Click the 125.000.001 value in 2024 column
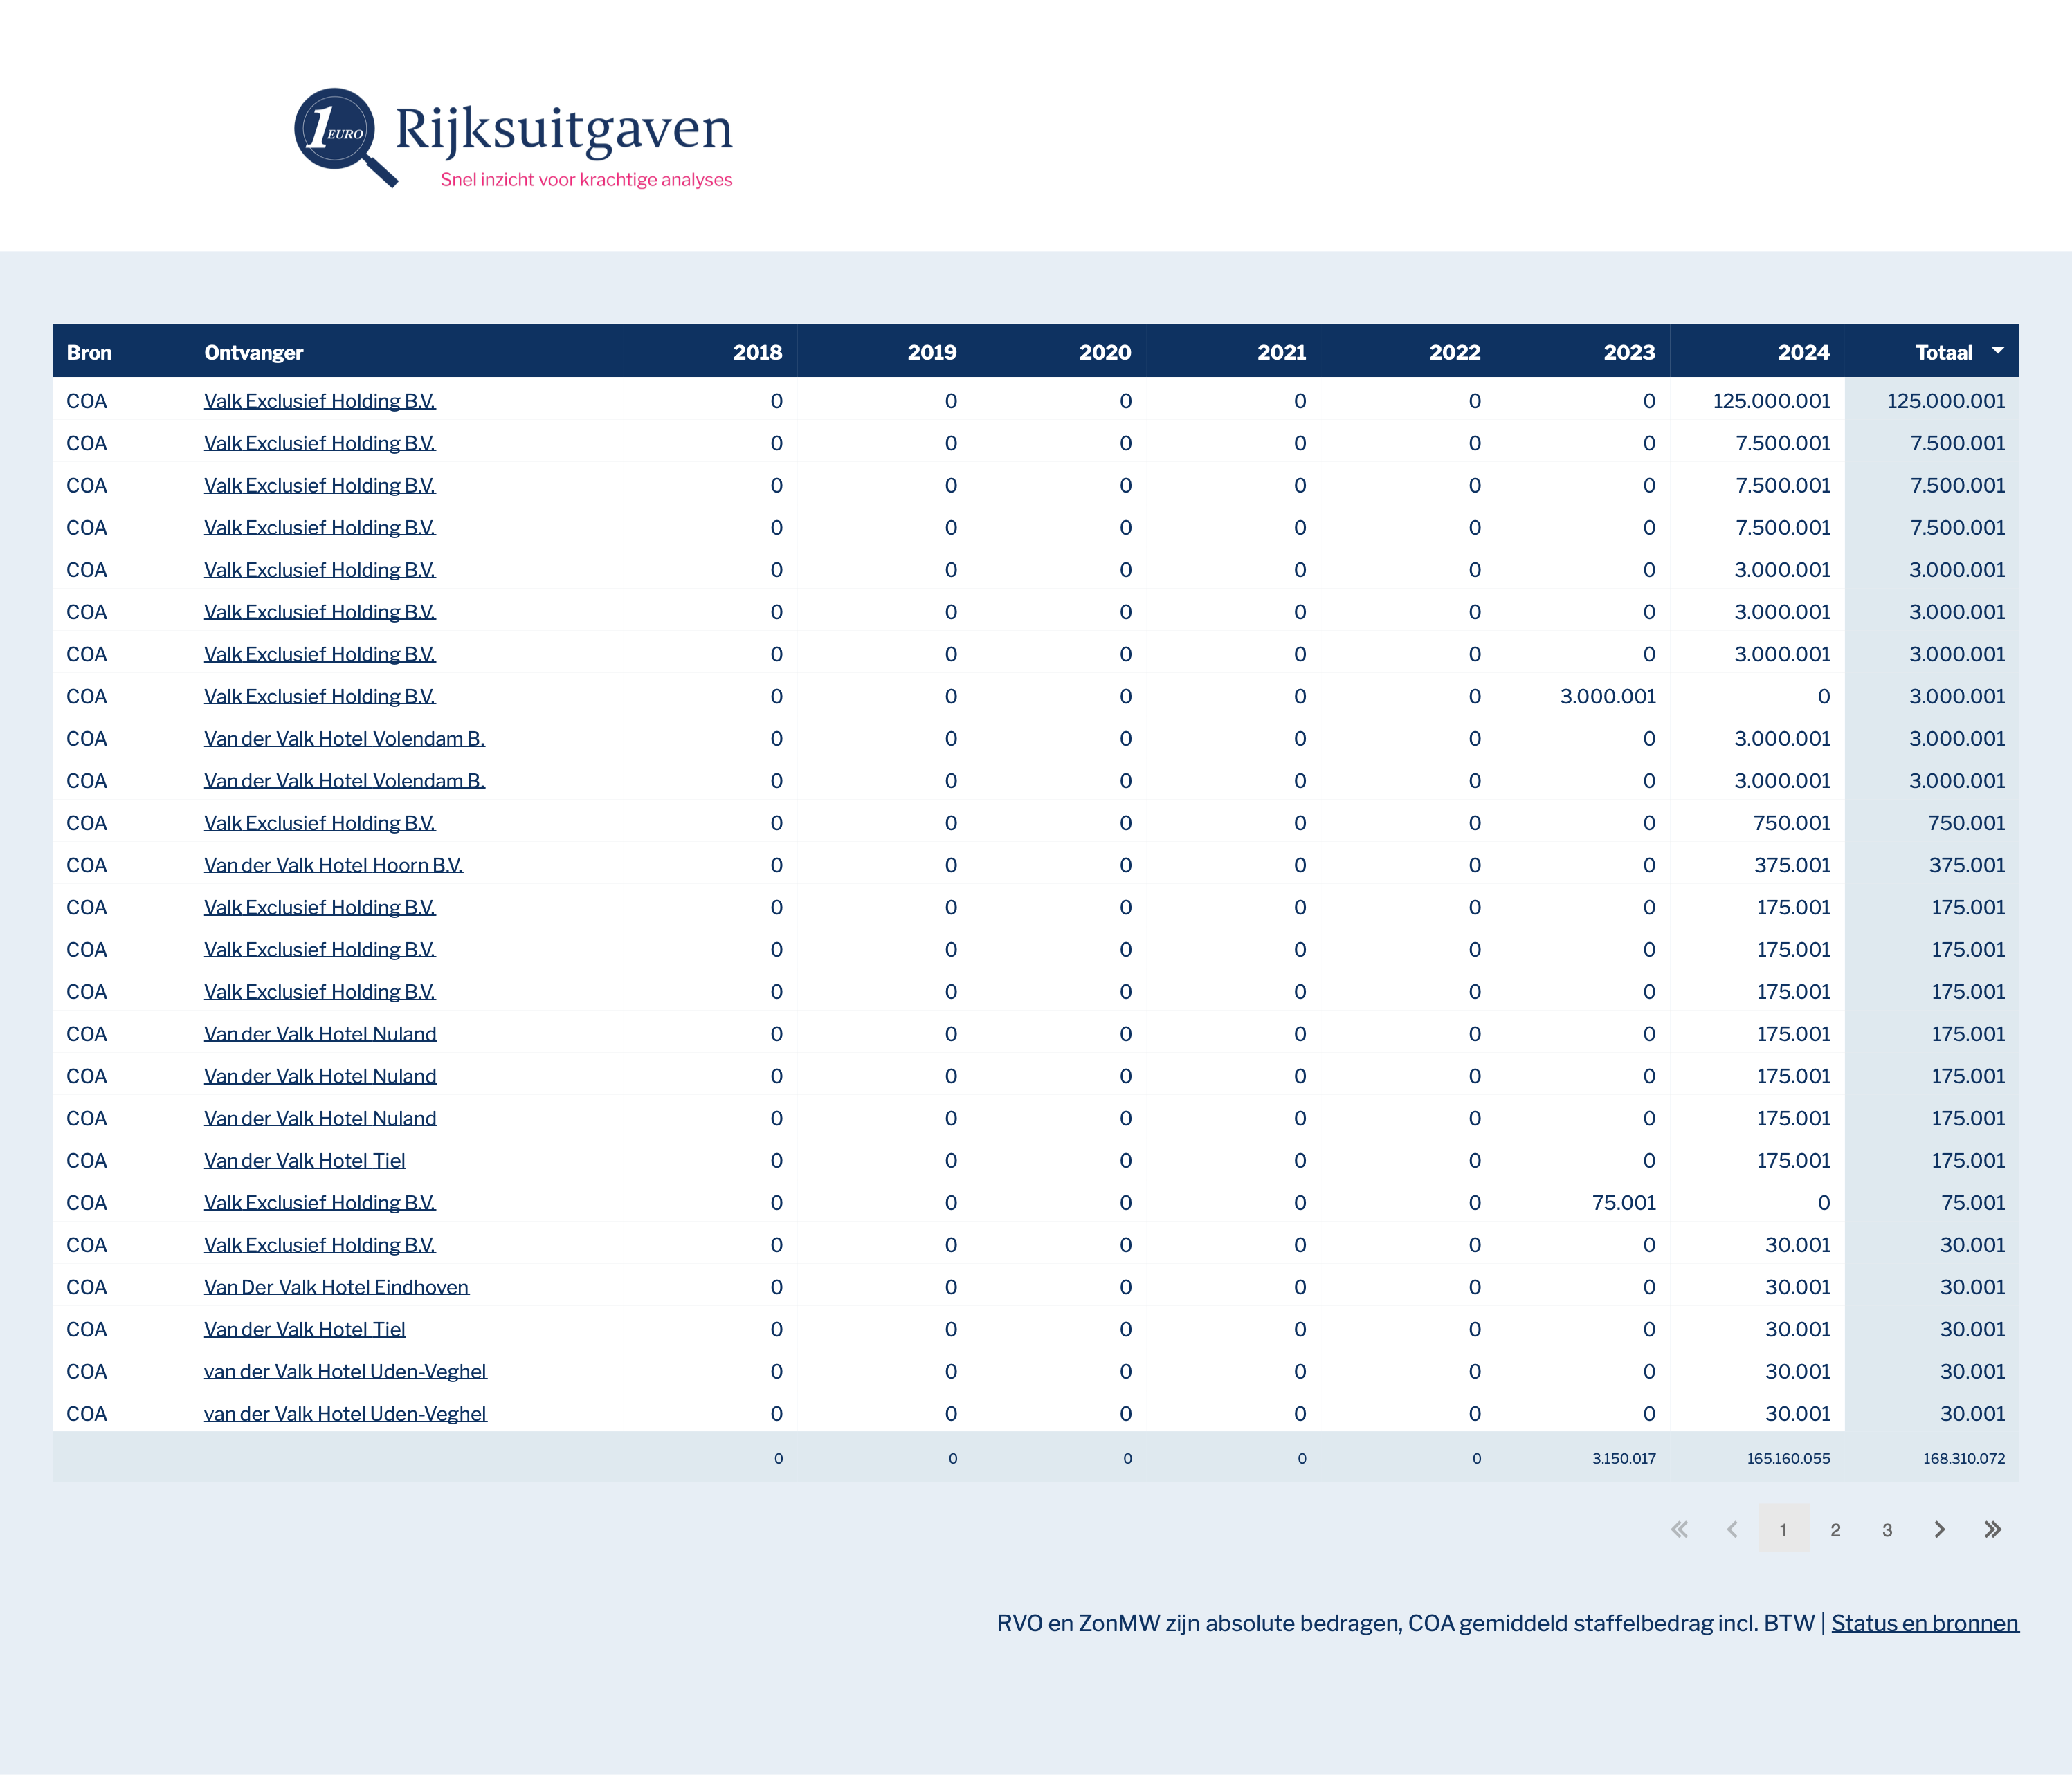Screen dimensions: 2072x1775 pos(1771,402)
